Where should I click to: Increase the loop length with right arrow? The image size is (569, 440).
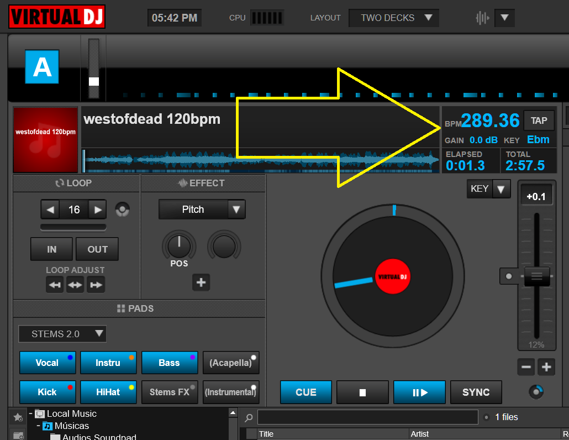98,209
